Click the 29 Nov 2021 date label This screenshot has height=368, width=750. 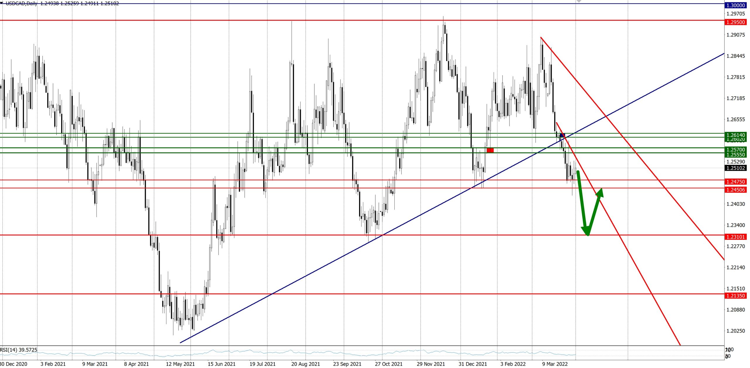430,364
